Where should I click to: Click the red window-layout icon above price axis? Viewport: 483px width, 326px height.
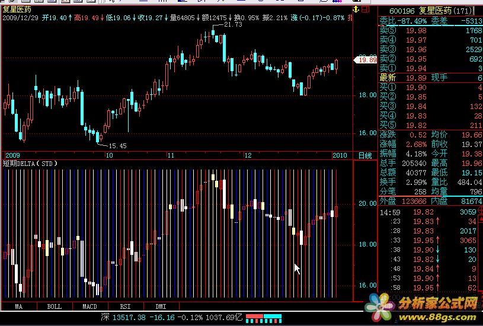[366, 9]
